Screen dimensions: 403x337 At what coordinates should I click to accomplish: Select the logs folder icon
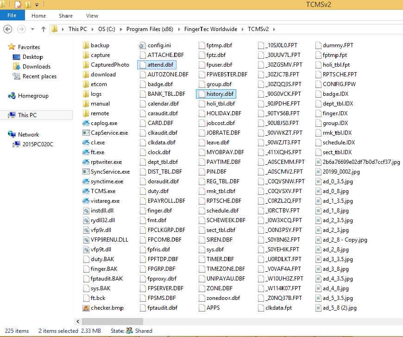point(86,94)
